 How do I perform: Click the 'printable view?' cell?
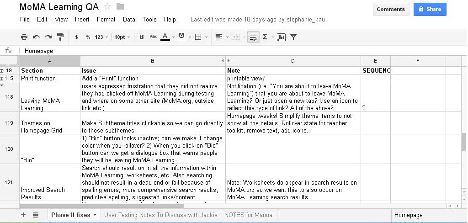293,78
